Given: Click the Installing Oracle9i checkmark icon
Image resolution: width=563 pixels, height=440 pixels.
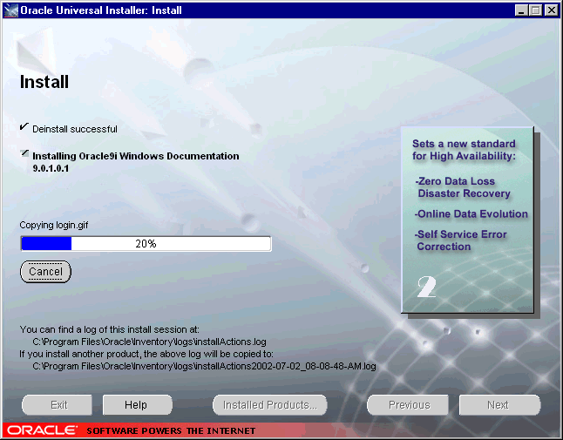Looking at the screenshot, I should click(x=24, y=153).
